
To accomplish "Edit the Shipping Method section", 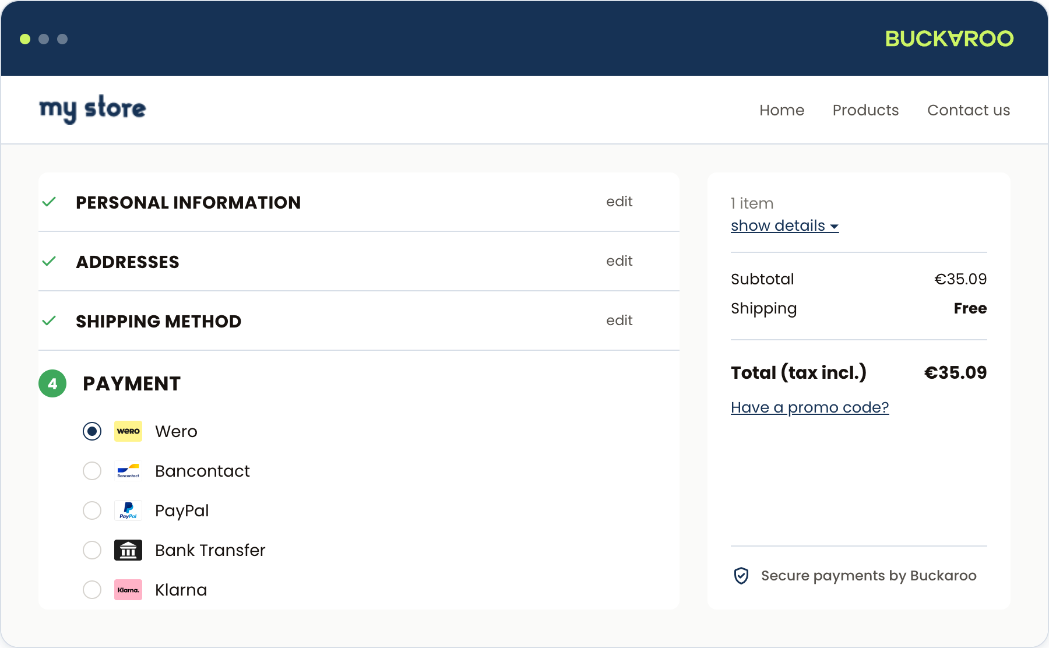I will 619,321.
